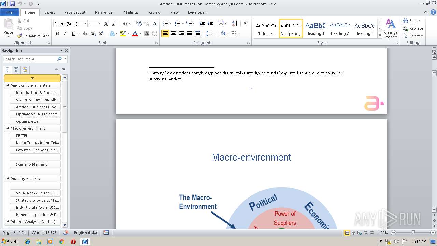
Task: Select the Format Painter
Action: [x=33, y=36]
